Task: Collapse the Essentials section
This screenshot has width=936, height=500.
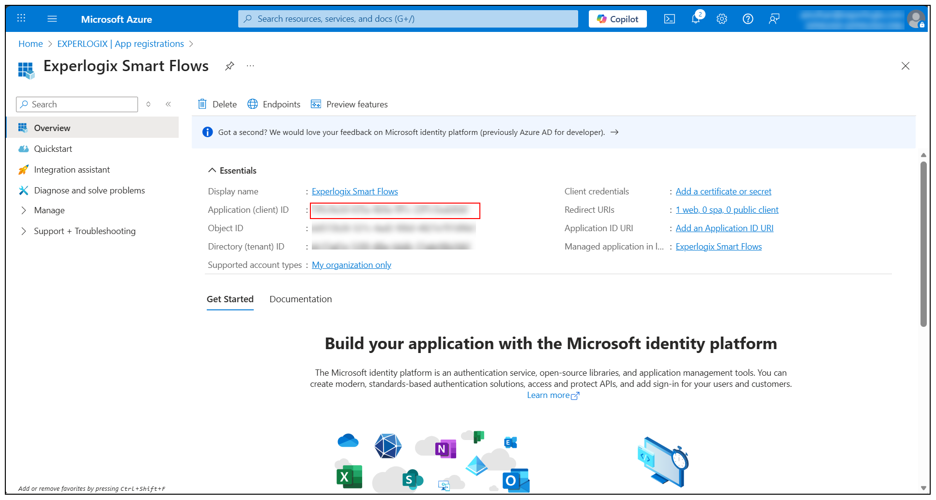Action: click(232, 170)
